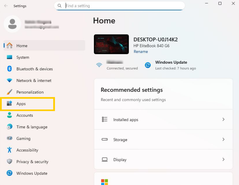The width and height of the screenshot is (239, 185).
Task: Maximize the Settings window
Action: point(220,3)
